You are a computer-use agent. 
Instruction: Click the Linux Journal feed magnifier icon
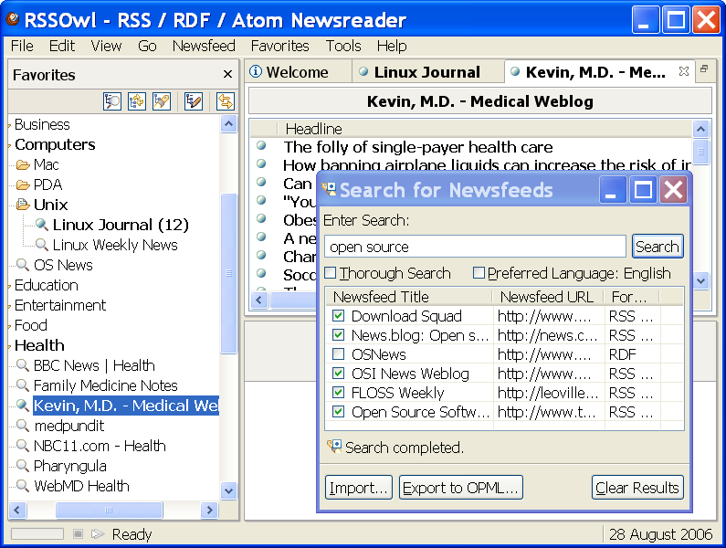[x=42, y=225]
